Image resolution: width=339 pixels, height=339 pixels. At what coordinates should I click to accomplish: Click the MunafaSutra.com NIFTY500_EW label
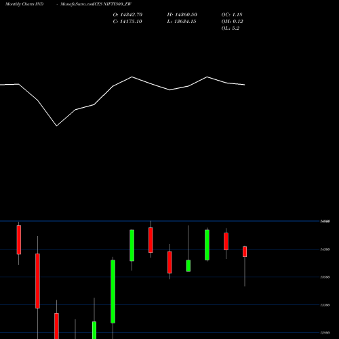96,4
